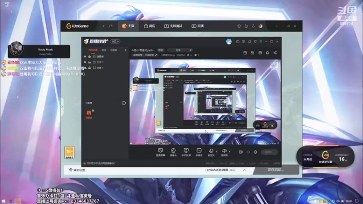
Task: Open the WeGame 商店 tab
Action: pyautogui.click(x=150, y=26)
